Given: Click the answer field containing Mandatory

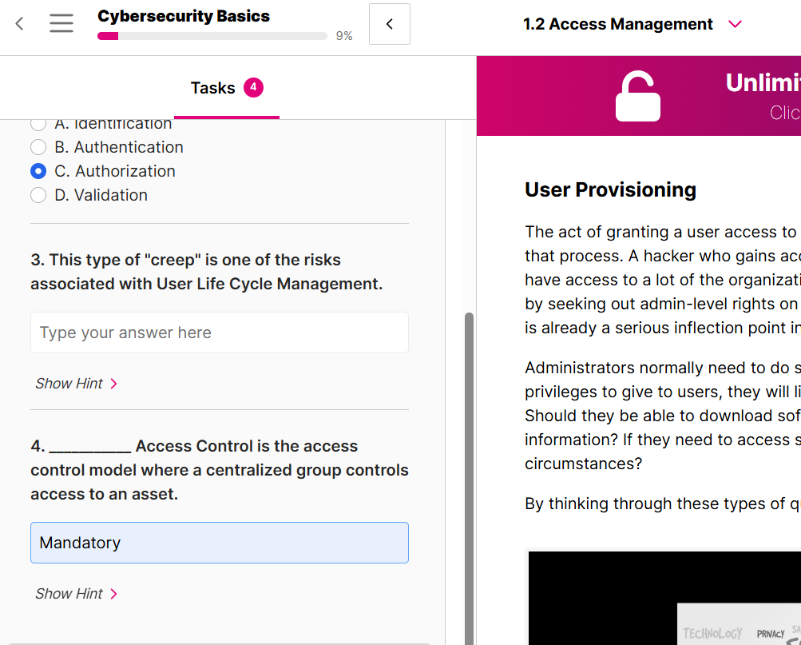Looking at the screenshot, I should point(220,543).
